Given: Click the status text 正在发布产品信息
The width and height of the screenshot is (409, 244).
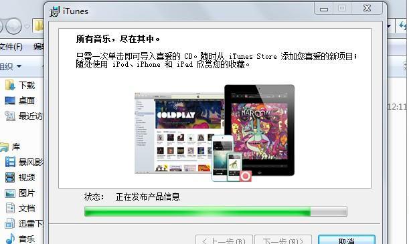Looking at the screenshot, I should (148, 197).
